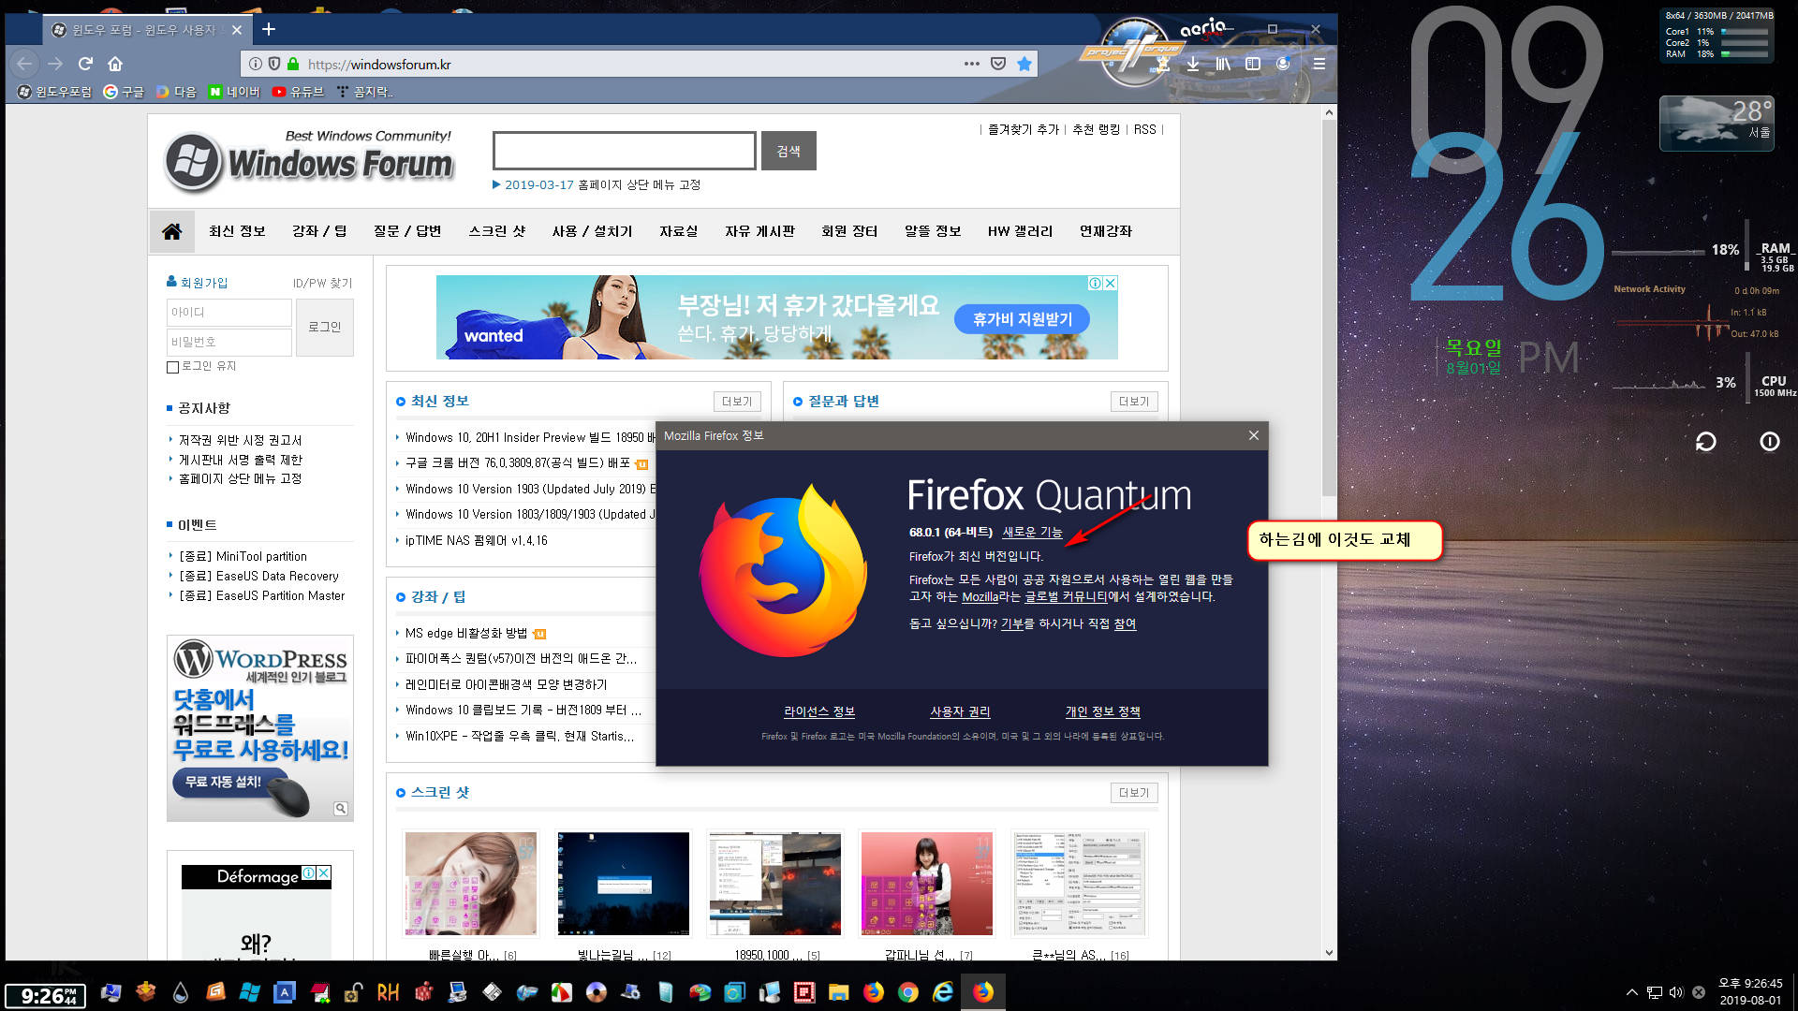Open the 자유 게시판 menu
Screen dimensions: 1798x1011
759,231
